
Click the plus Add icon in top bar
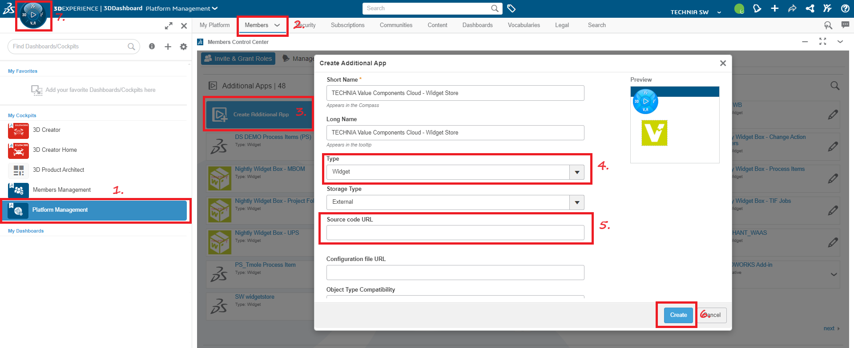775,8
